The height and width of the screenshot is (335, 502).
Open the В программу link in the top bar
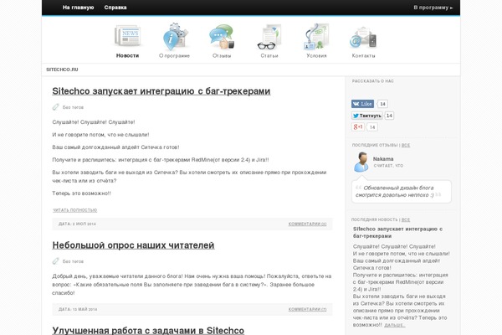click(433, 8)
